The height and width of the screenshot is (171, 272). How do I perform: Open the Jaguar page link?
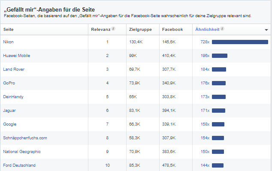(9, 111)
